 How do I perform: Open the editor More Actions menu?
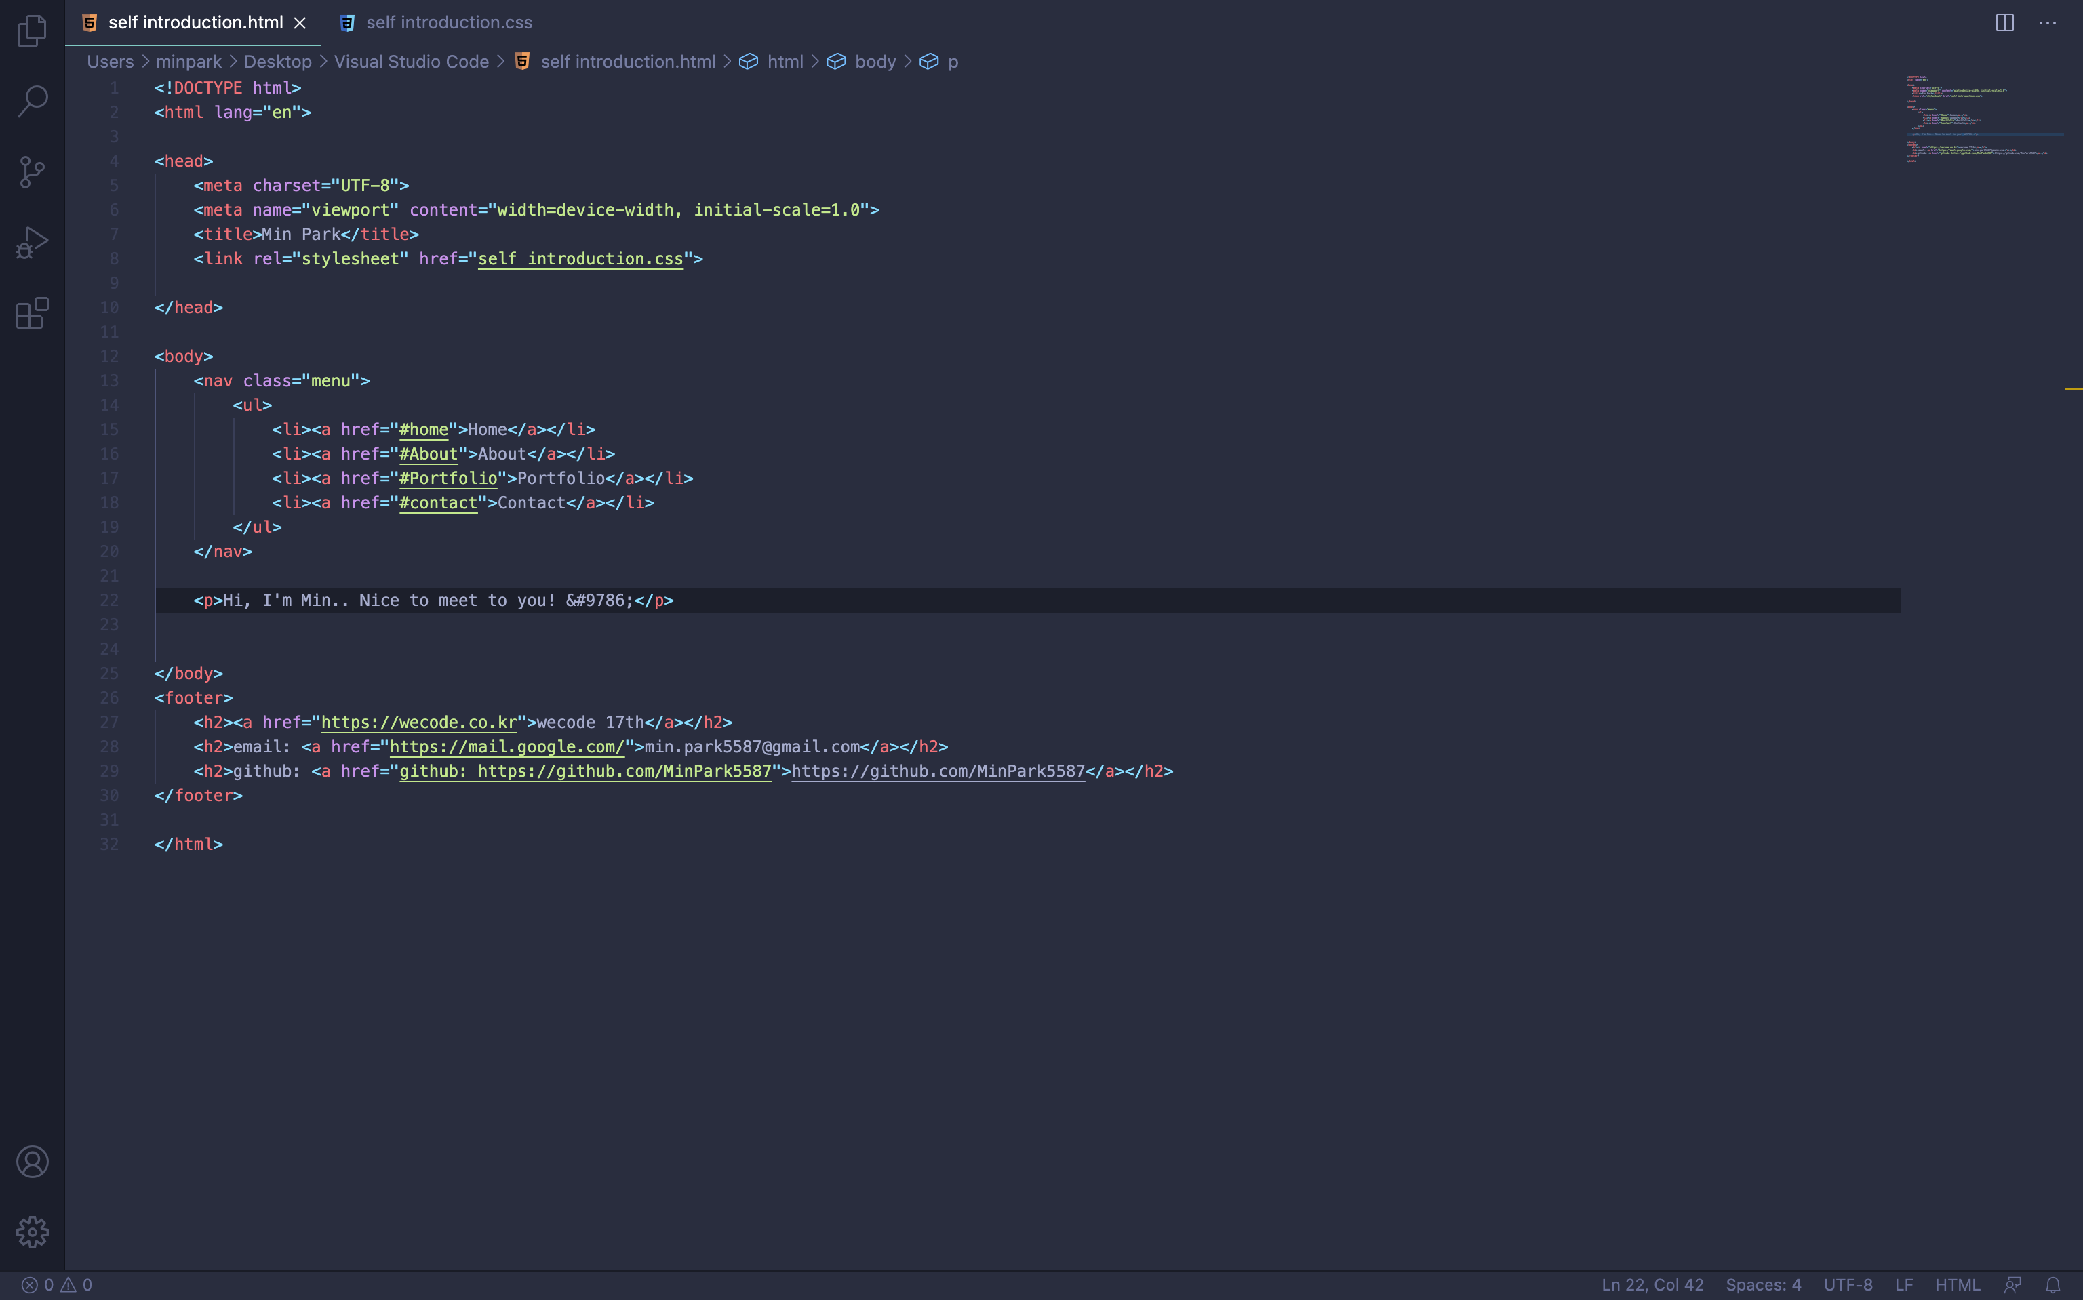coord(2048,23)
